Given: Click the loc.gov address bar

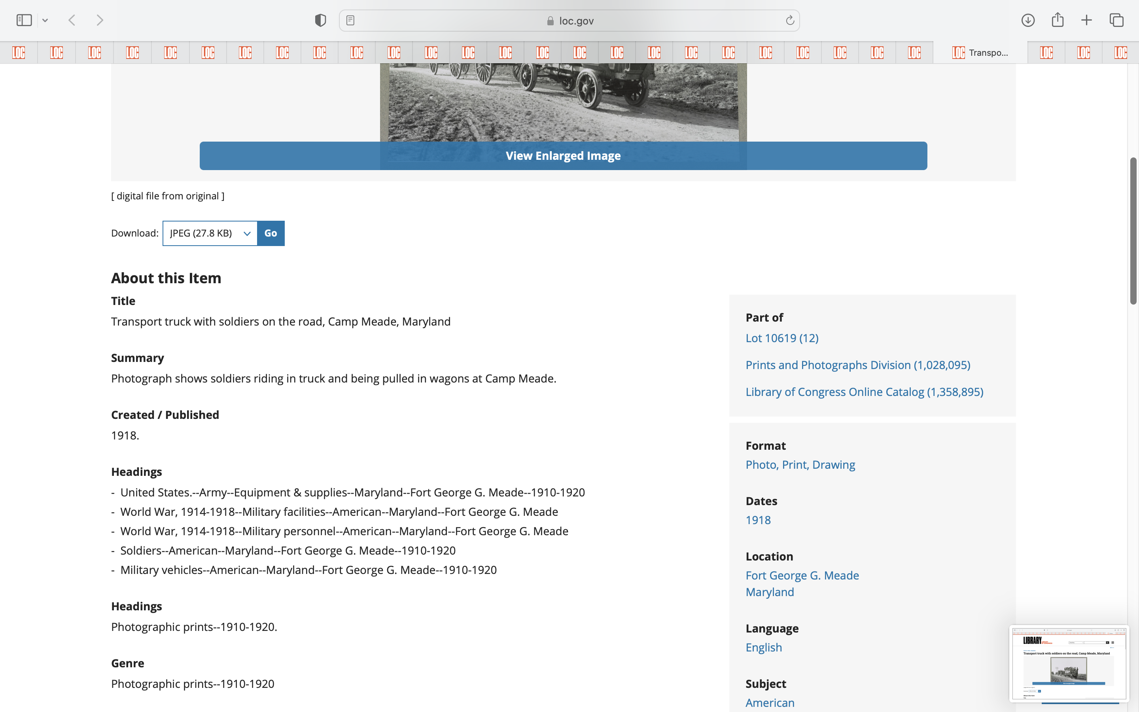Looking at the screenshot, I should (x=569, y=21).
